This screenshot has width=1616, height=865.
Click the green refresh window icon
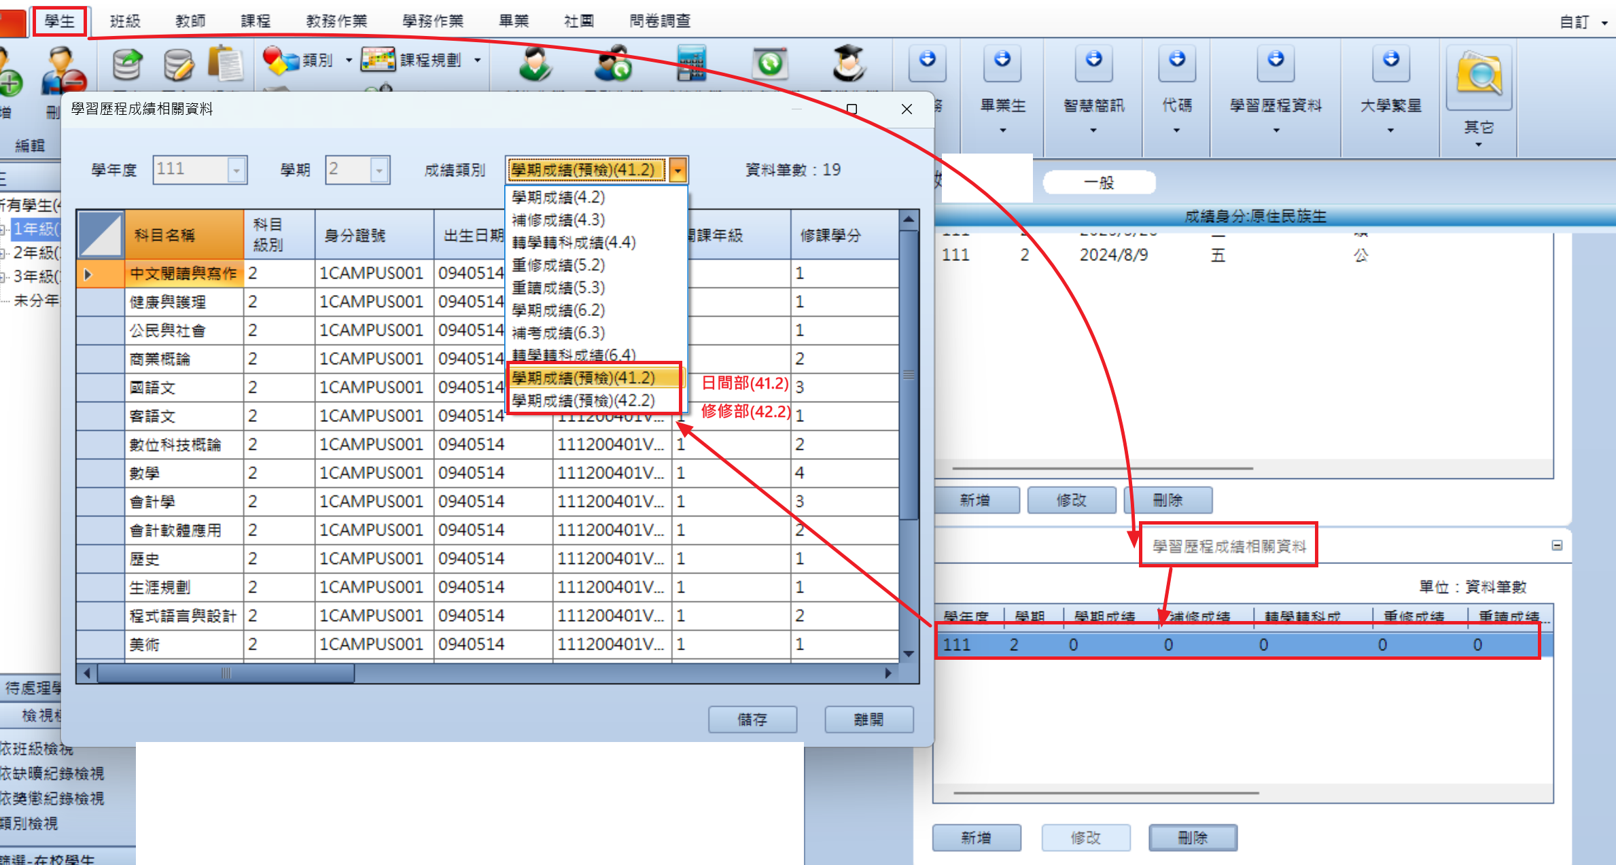pos(769,65)
